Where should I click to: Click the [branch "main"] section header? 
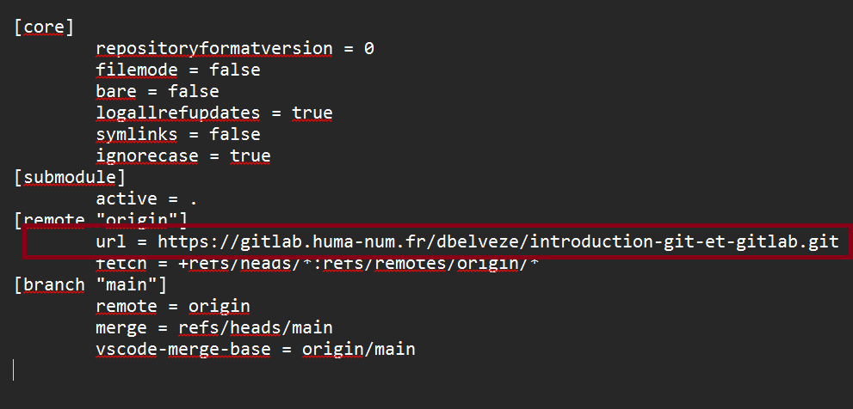90,284
